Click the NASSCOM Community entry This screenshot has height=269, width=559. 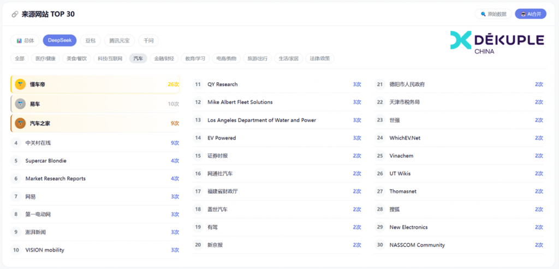click(x=459, y=245)
